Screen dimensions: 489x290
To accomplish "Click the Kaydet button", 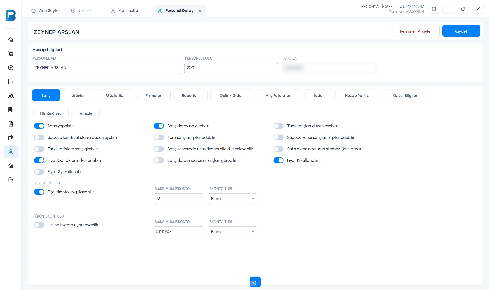I will 461,31.
